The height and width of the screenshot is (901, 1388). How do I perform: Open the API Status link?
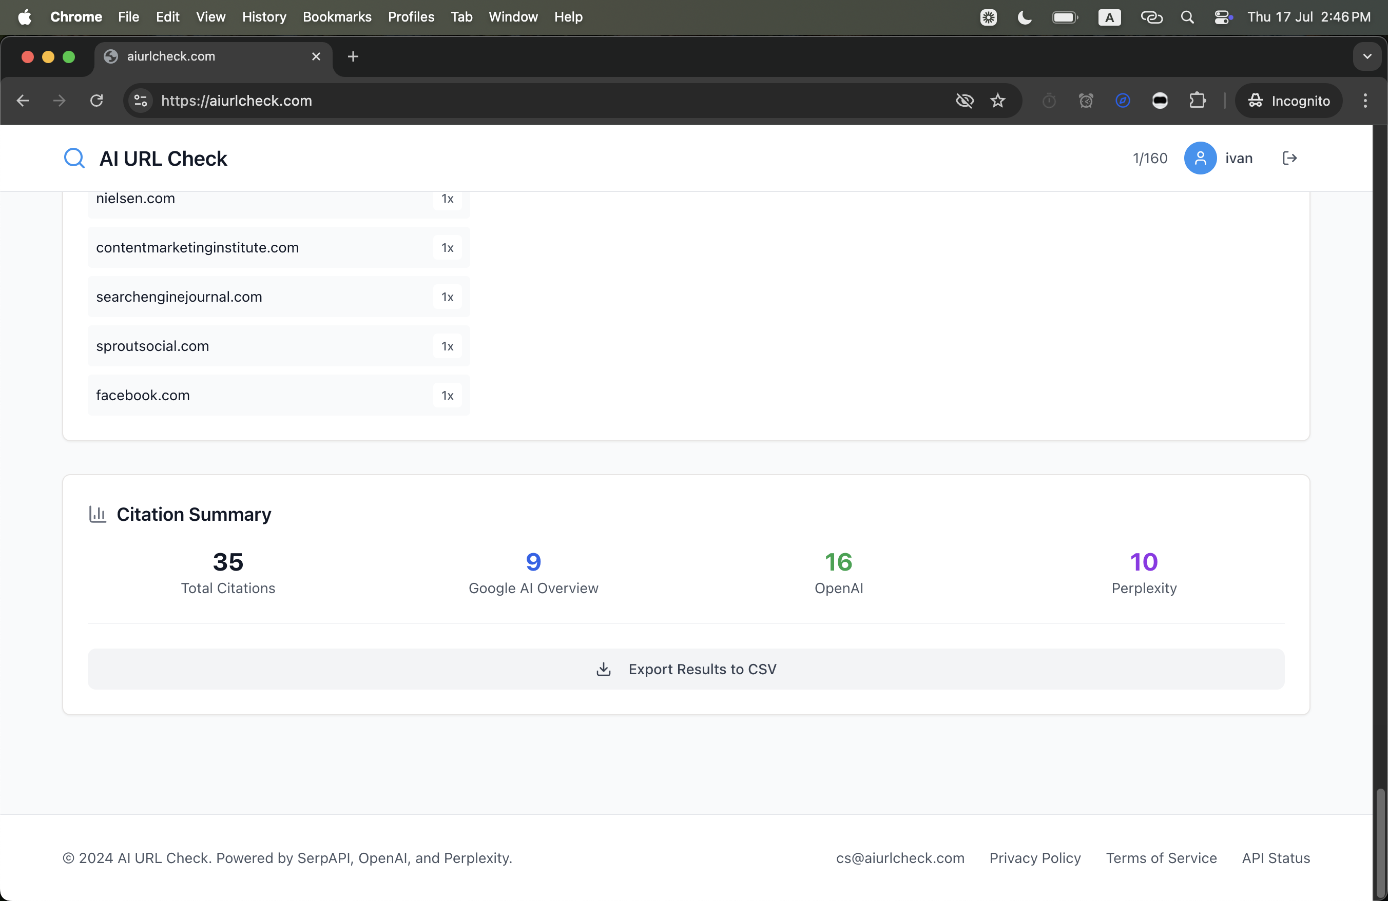click(1276, 858)
